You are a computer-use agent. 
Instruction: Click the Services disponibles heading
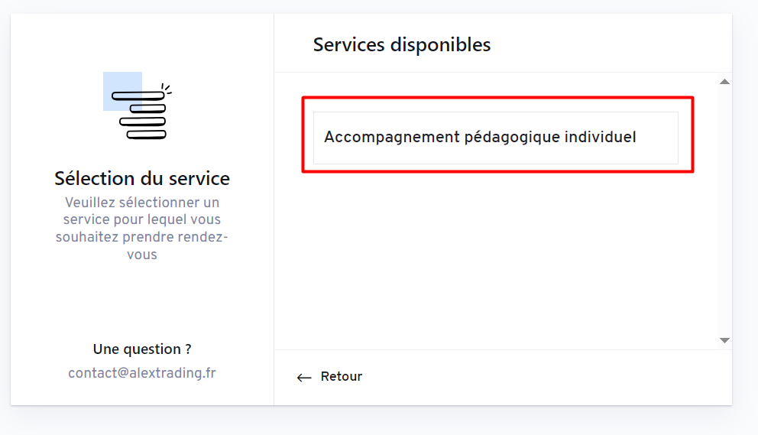pos(402,45)
